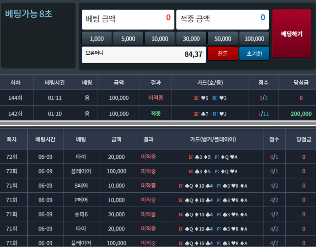The image size is (316, 247).
Task: Click the 미적중 result in P페어 row
Action: coord(149,200)
